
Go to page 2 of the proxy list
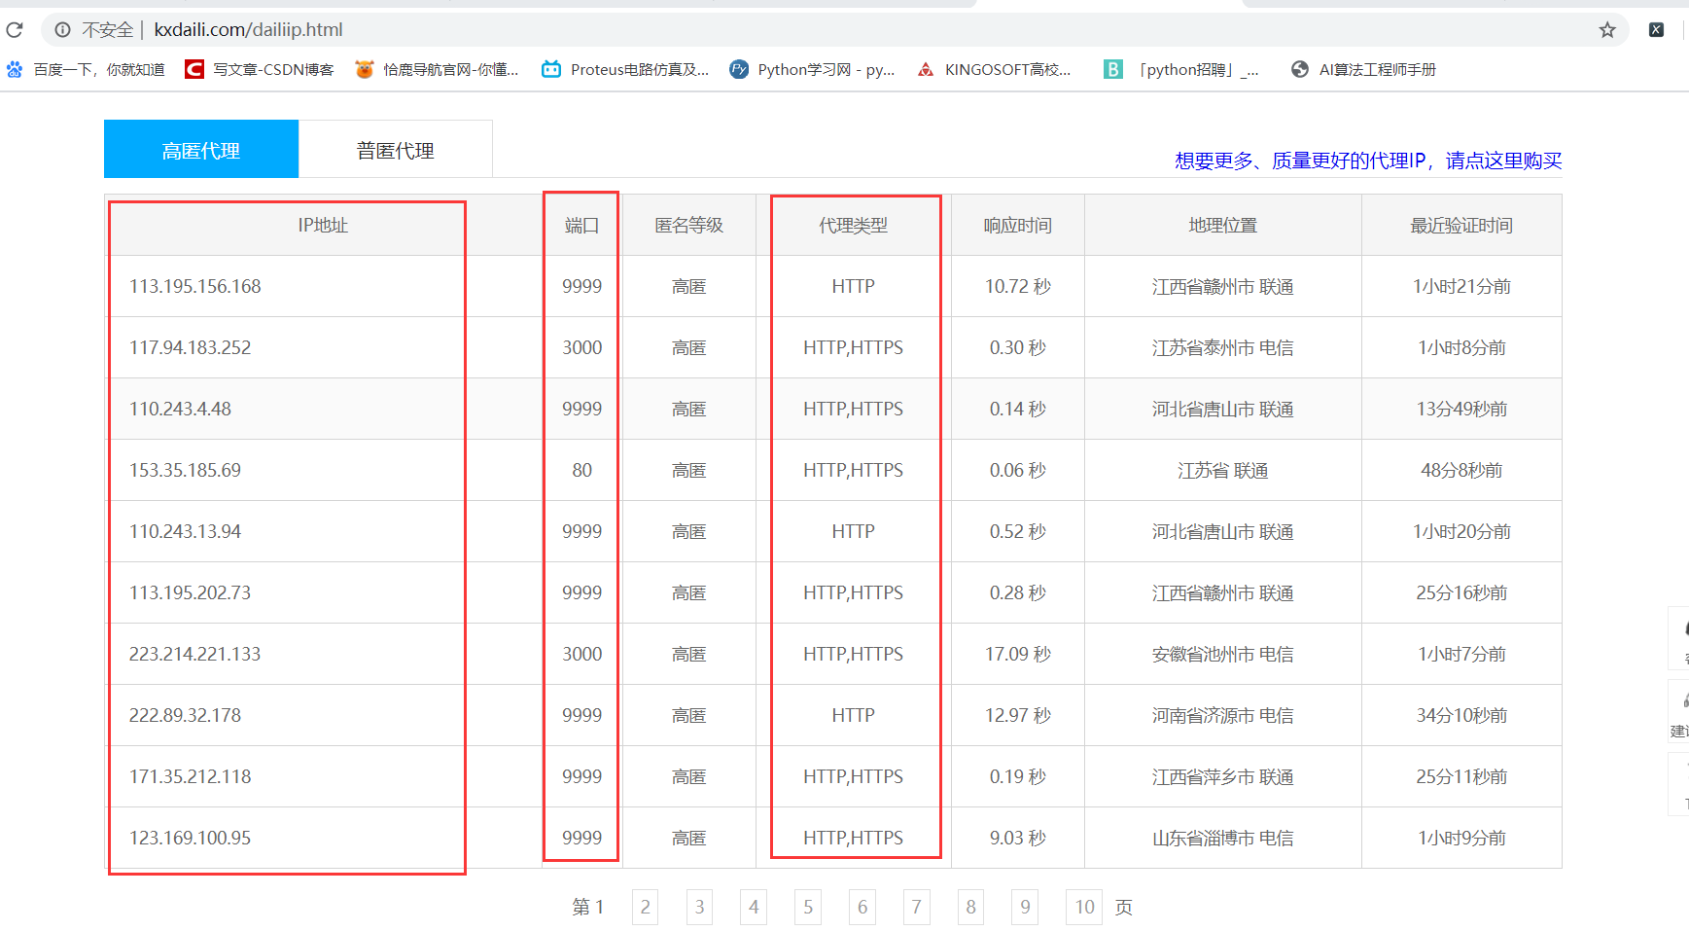coord(645,907)
